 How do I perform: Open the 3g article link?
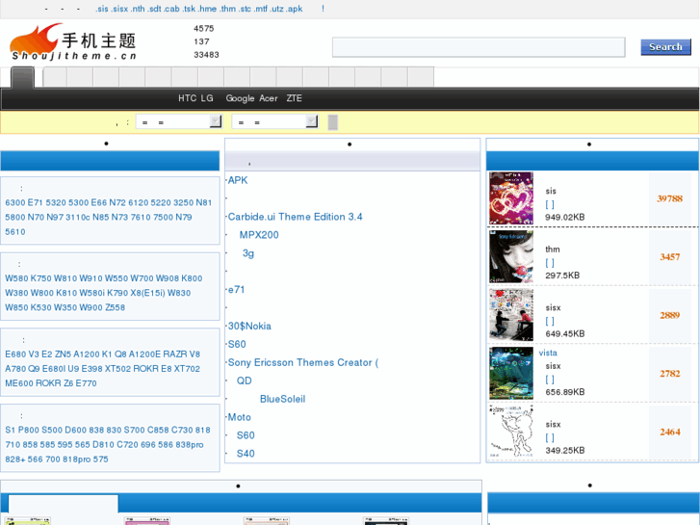[x=248, y=253]
